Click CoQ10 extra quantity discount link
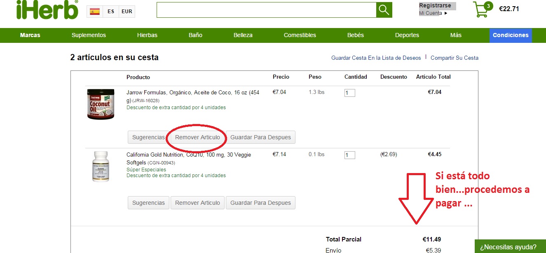The width and height of the screenshot is (546, 253). click(176, 176)
